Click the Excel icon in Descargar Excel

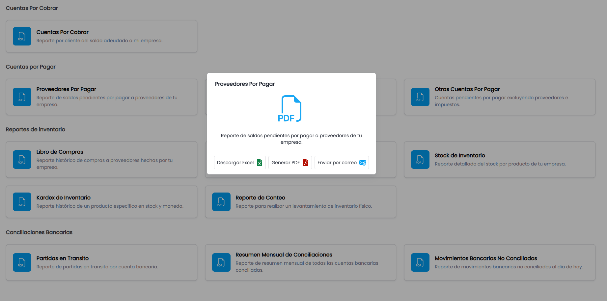[x=260, y=163]
